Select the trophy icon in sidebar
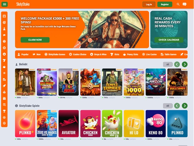 tap(4, 111)
